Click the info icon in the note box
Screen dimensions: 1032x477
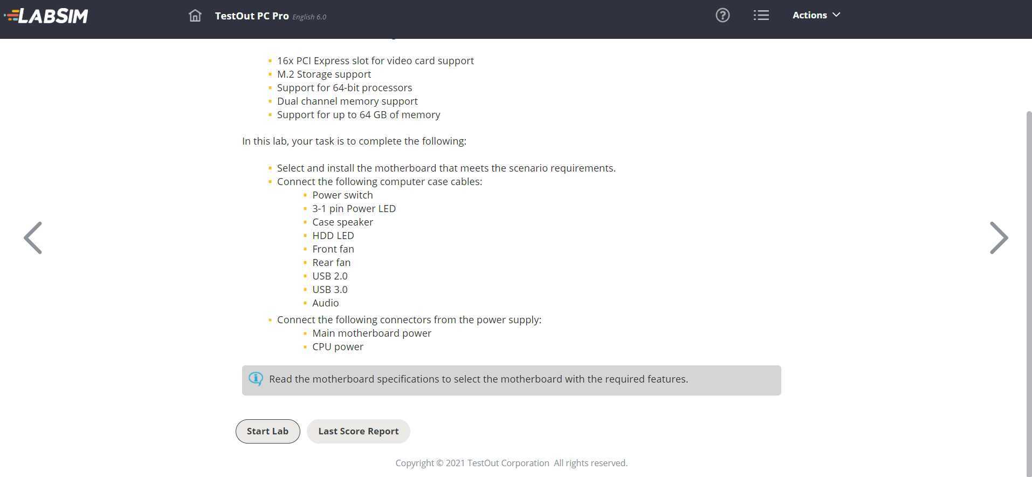click(x=256, y=379)
